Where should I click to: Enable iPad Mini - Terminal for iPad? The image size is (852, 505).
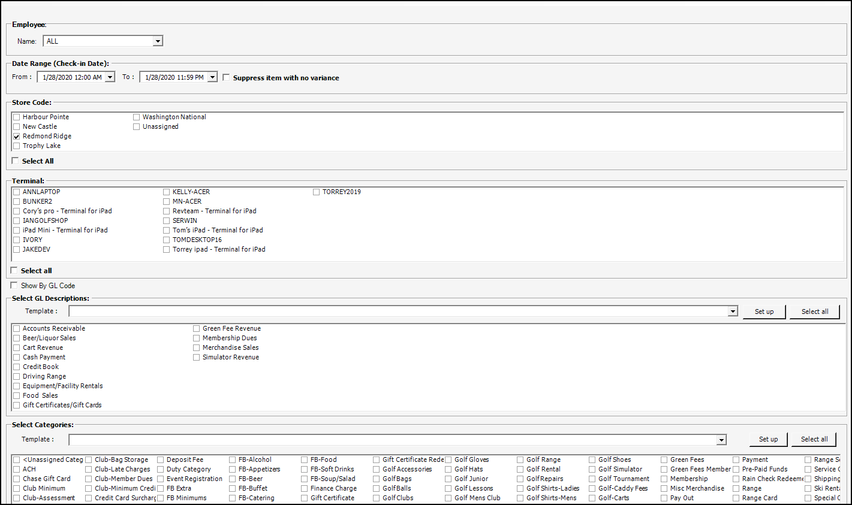point(17,231)
